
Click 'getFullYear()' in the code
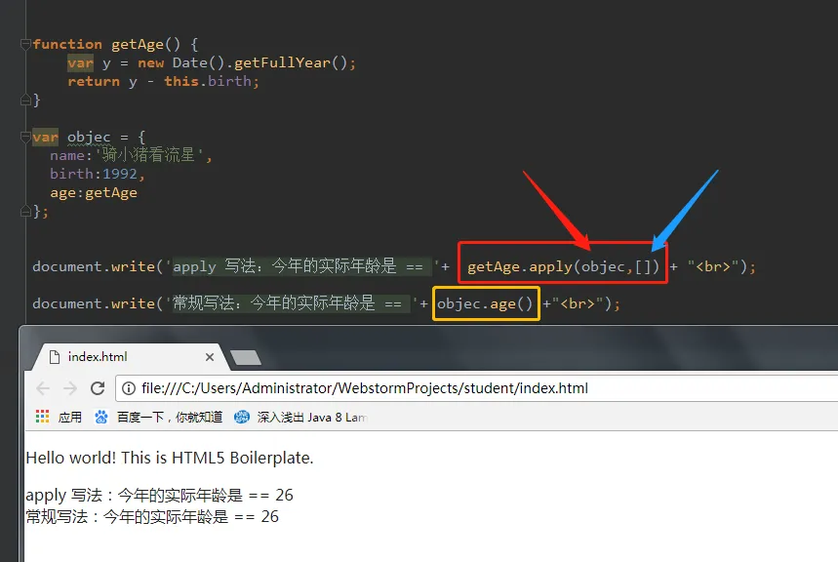coord(291,63)
